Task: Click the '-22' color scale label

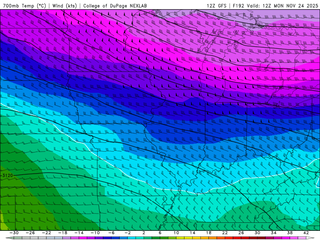Action: pos(46,233)
